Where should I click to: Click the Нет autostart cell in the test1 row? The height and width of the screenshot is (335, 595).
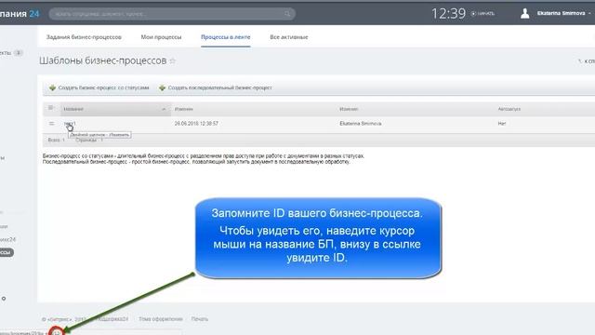[502, 124]
